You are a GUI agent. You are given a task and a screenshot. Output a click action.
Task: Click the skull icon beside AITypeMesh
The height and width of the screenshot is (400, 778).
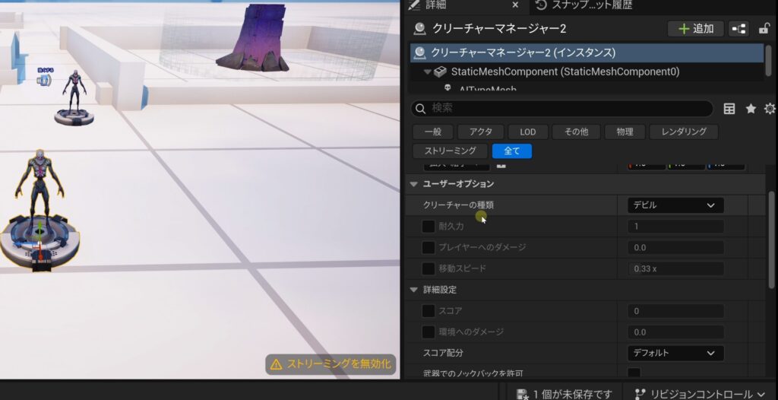click(x=448, y=89)
